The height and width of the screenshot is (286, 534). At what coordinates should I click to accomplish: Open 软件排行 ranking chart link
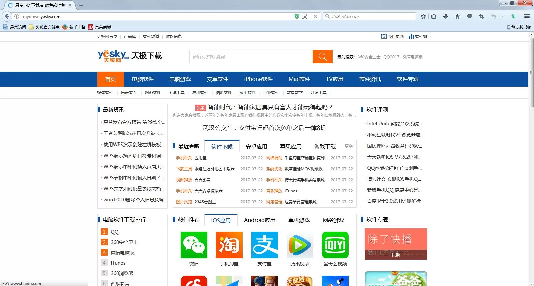[x=420, y=36]
